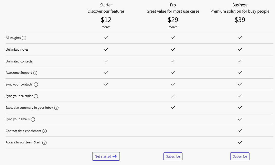Click the Sync your calendar info icon

point(36,96)
